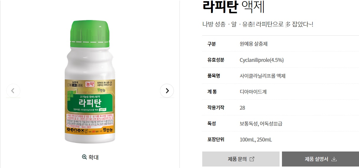Click the external link icon on 제품 문의
Screen dimensions: 359x168
pos(252,159)
